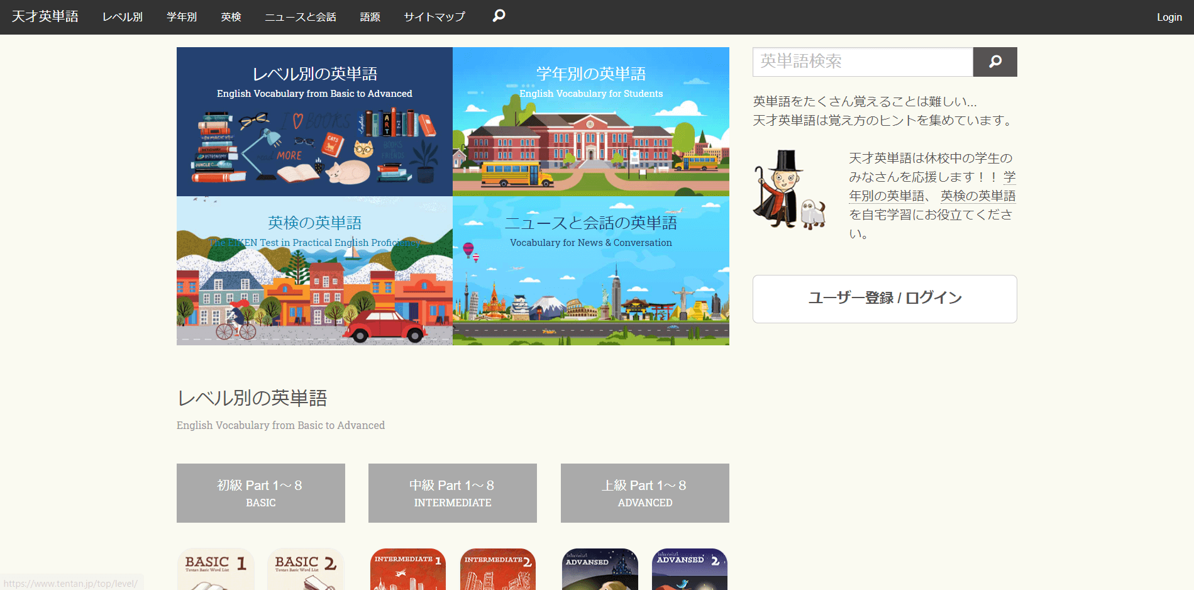Open the INTERMEDIATE 2 book icon
Viewport: 1194px width, 590px height.
pos(497,569)
